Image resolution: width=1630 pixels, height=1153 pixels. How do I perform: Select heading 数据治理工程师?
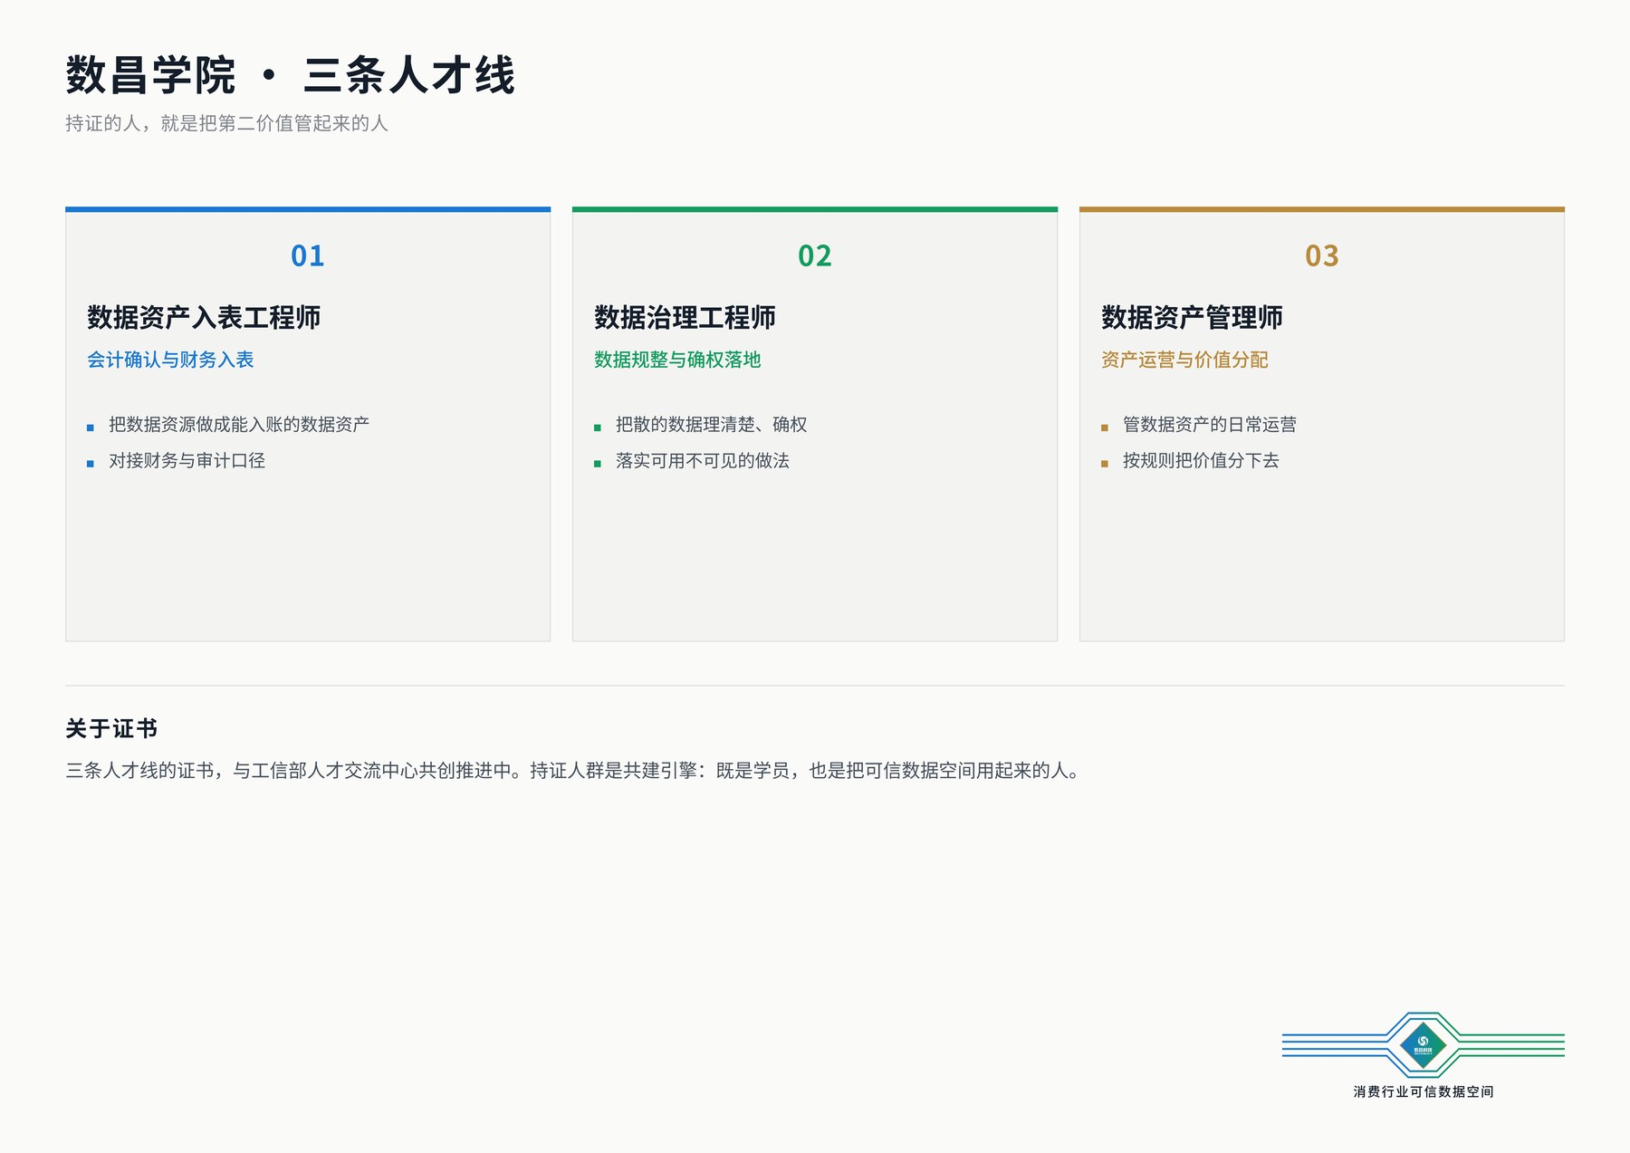(685, 317)
